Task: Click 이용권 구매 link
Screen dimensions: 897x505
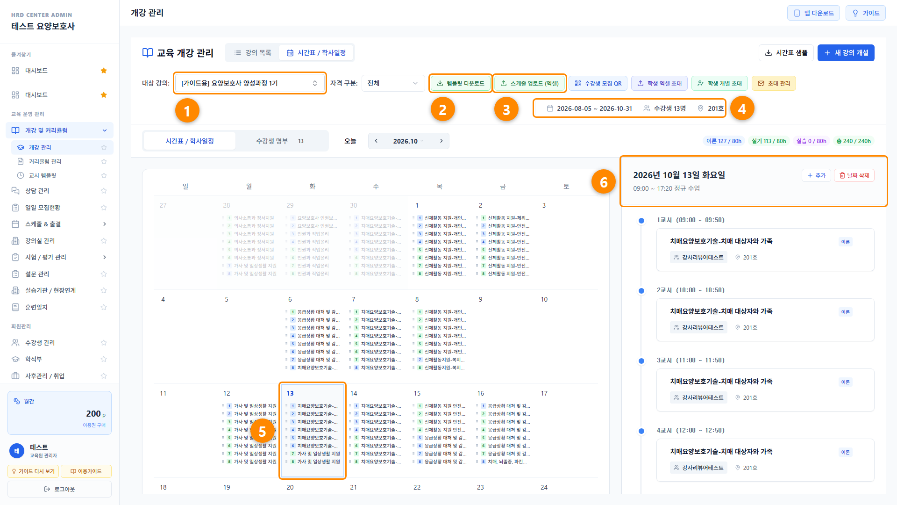Action: coord(94,425)
